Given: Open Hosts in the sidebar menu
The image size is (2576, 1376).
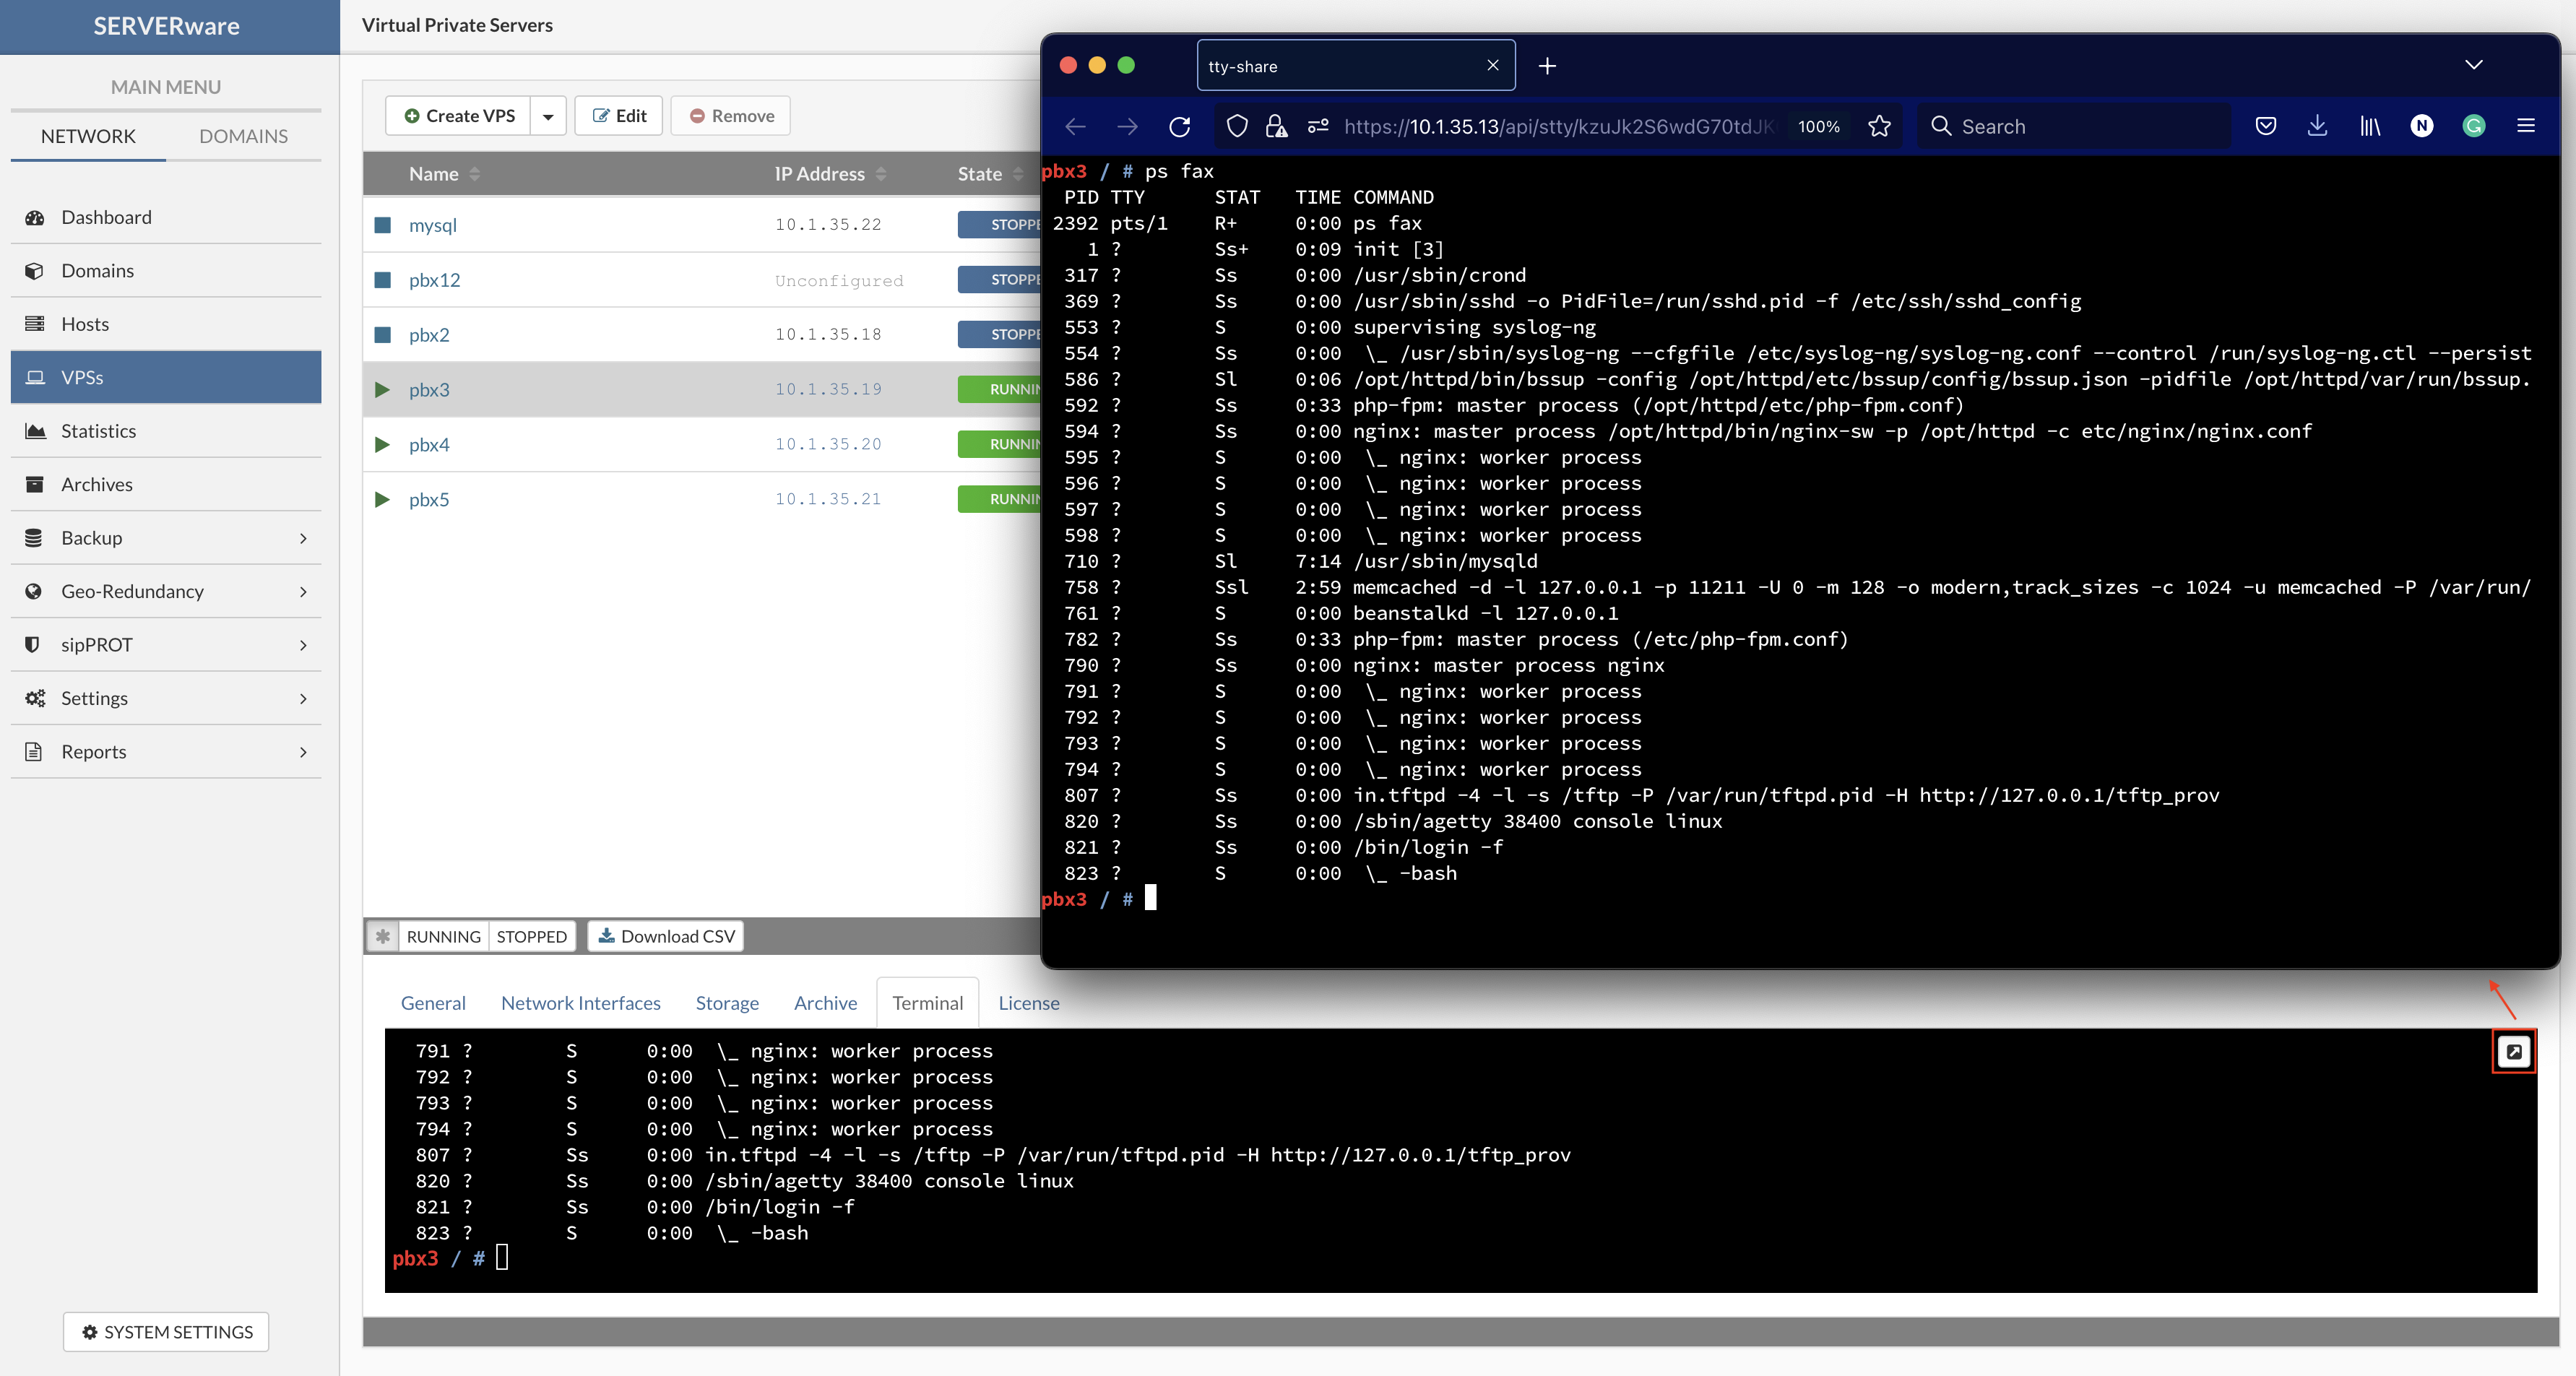Looking at the screenshot, I should click(166, 324).
